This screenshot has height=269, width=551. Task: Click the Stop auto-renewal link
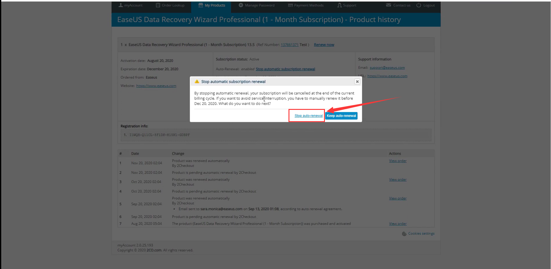(x=308, y=116)
